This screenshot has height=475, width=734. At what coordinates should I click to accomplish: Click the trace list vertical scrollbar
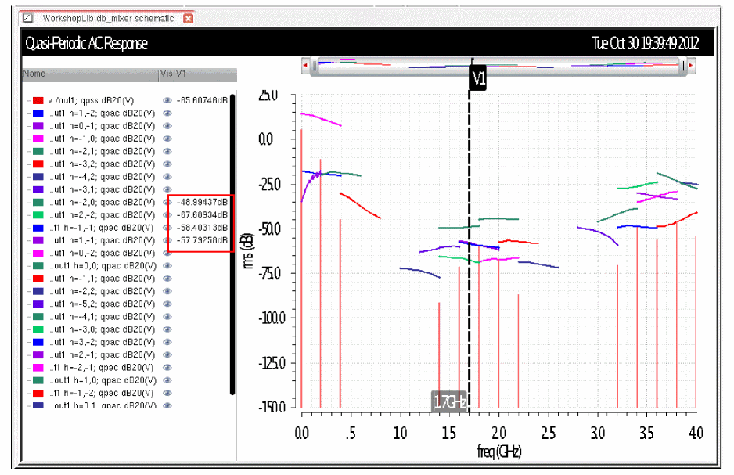click(232, 245)
